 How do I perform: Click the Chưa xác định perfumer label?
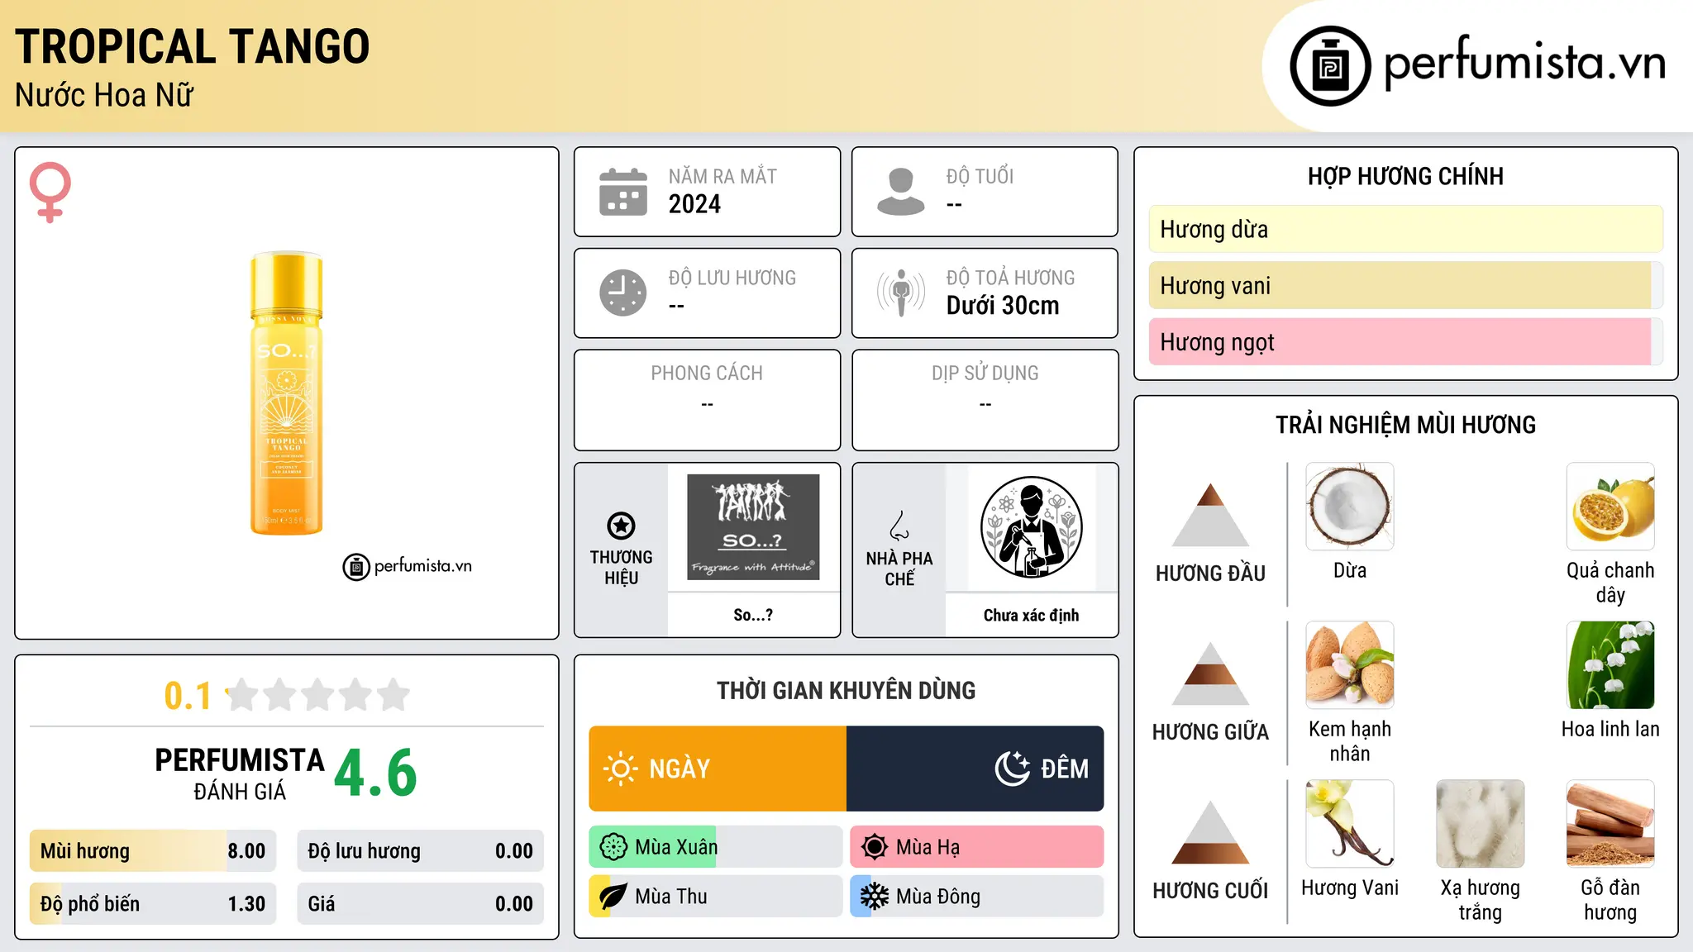[x=1031, y=615]
